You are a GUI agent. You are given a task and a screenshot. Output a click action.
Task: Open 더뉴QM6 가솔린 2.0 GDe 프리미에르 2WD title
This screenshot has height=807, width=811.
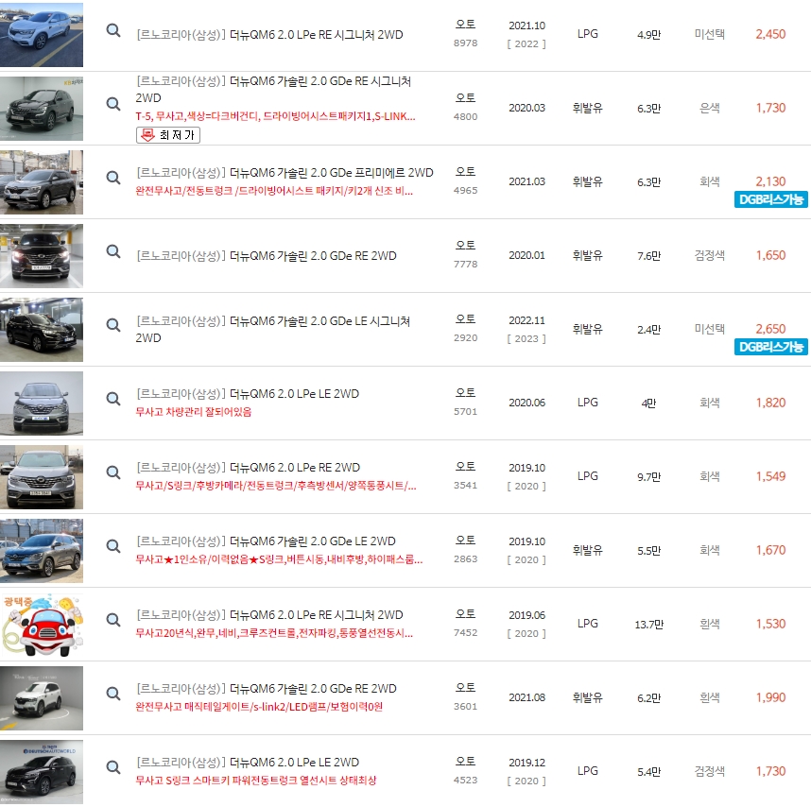point(285,173)
